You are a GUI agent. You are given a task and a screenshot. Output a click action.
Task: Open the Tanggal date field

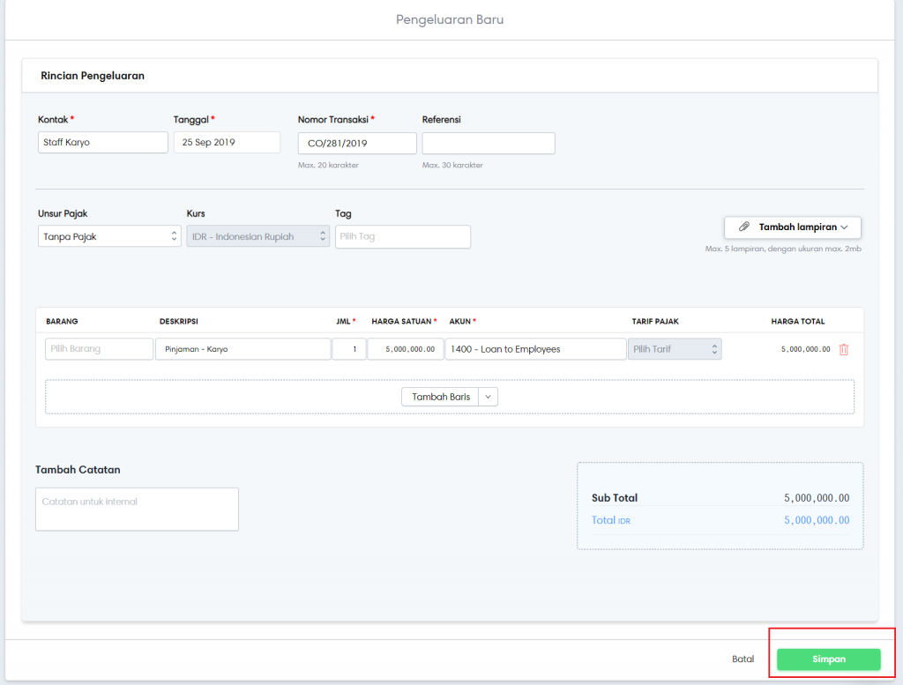(227, 143)
